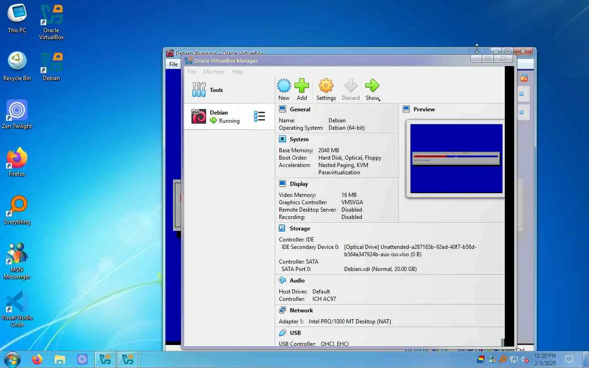Click the Disabled value for Remote Desktop Server

(352, 210)
